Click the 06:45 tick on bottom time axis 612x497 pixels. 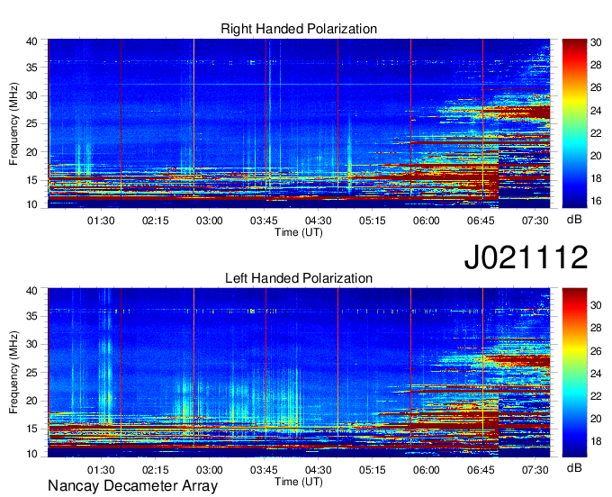(481, 469)
